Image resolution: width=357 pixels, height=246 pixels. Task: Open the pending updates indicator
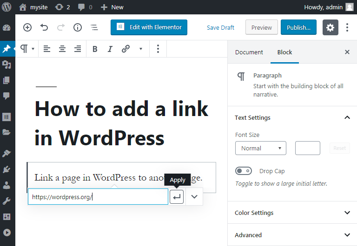coord(62,7)
